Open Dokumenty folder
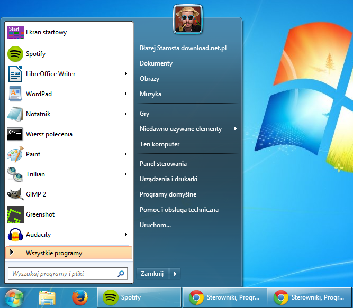Viewport: 353px width, 308px height. (x=156, y=63)
